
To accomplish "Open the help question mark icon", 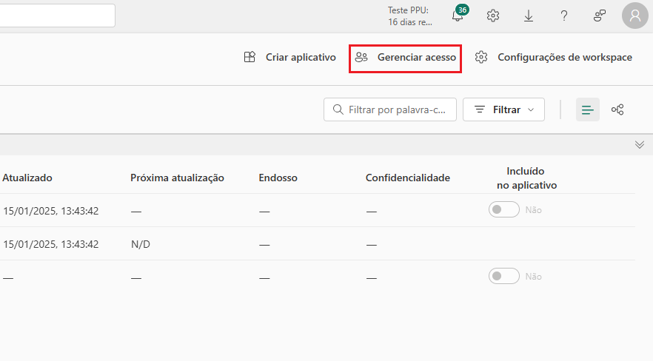I will (564, 16).
